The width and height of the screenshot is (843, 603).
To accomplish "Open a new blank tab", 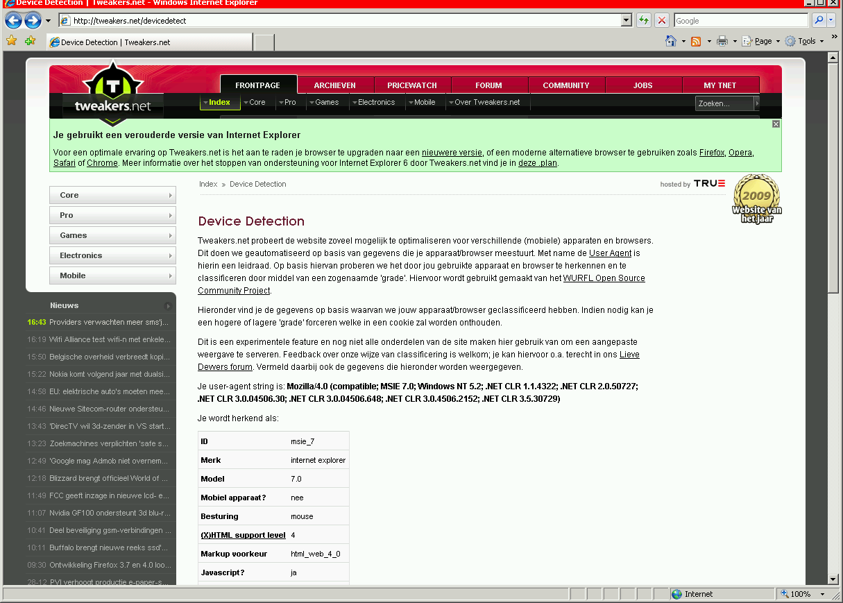I will [264, 43].
